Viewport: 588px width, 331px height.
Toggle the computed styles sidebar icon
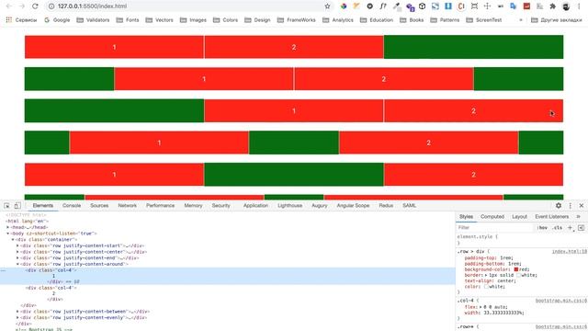(x=582, y=227)
